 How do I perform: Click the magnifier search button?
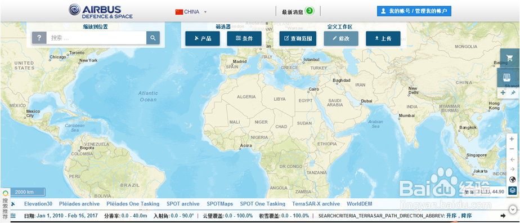[x=153, y=38]
